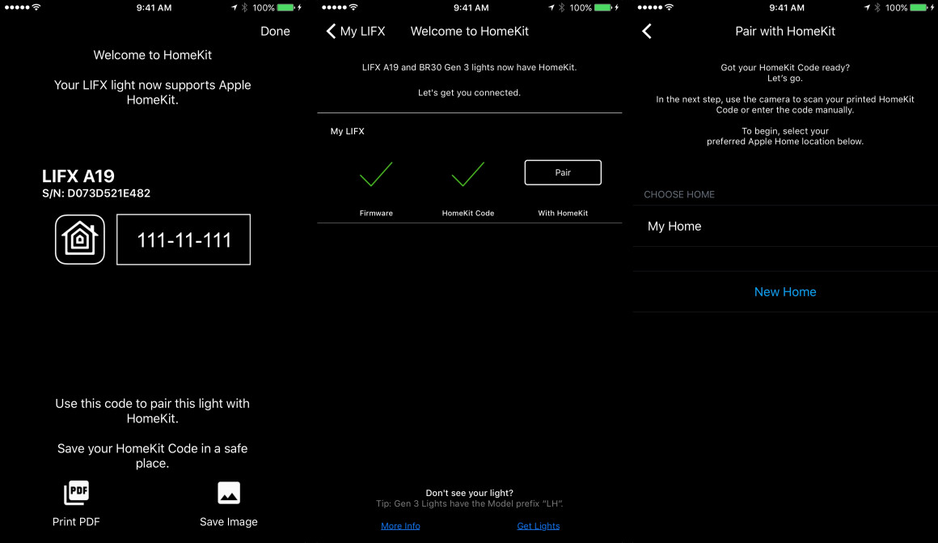Tap the HomeKit house icon

79,240
